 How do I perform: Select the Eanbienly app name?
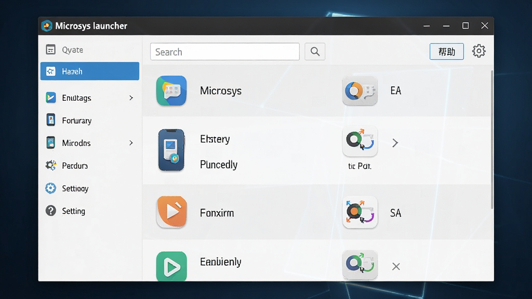(220, 262)
